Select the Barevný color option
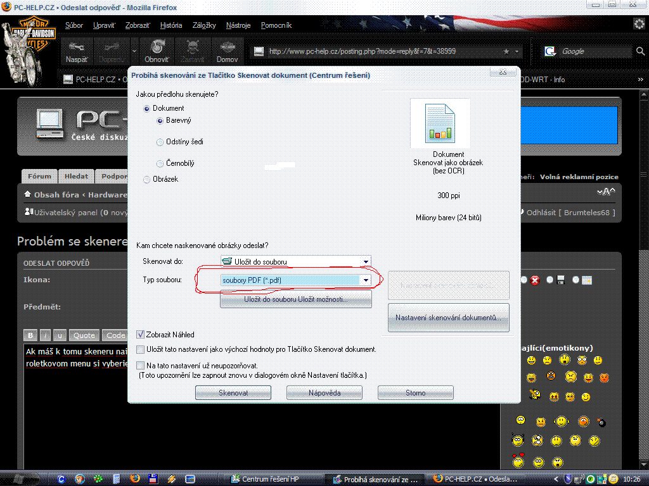 (160, 121)
